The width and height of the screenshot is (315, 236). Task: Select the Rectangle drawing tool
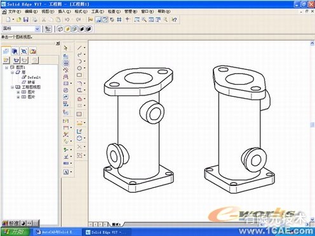(79, 75)
